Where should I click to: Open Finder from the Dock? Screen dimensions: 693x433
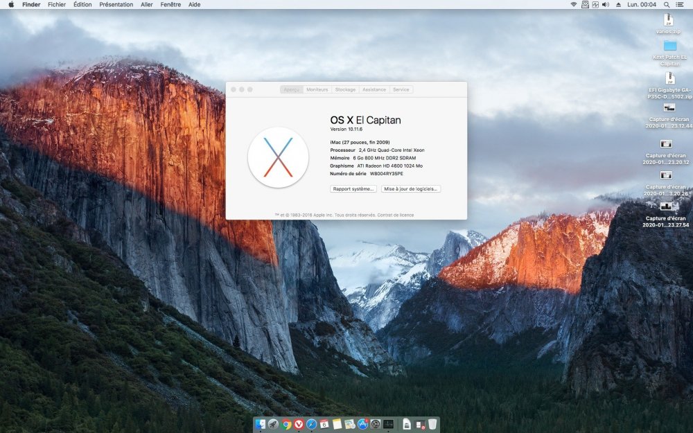(261, 424)
